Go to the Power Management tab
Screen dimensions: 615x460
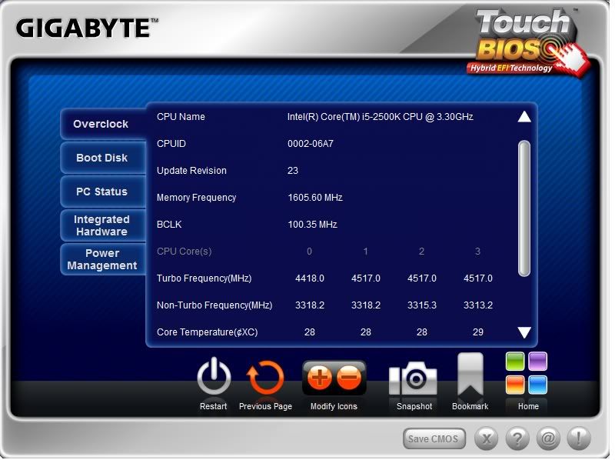click(101, 259)
